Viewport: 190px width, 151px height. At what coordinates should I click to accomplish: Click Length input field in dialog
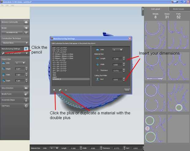click(x=117, y=59)
